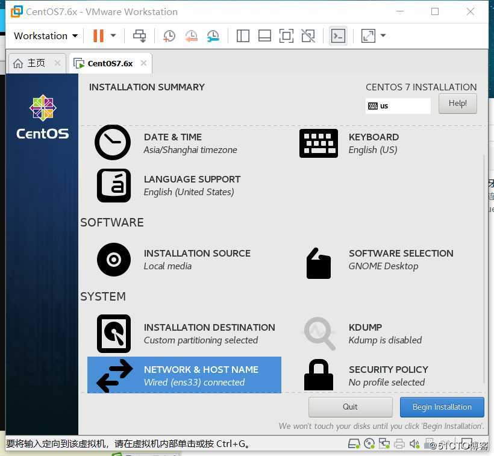Click the CD/DVD drive status bar icon
The width and height of the screenshot is (494, 456).
pos(369,444)
